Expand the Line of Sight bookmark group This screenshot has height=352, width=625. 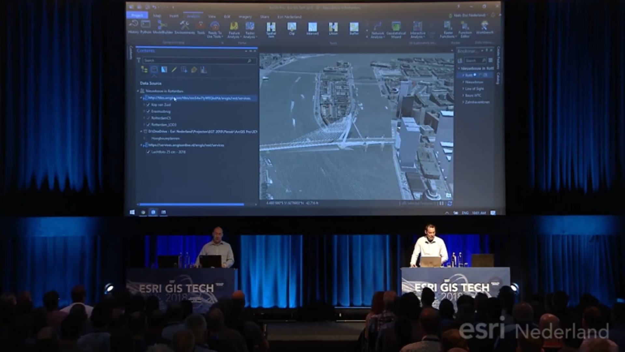coord(463,89)
